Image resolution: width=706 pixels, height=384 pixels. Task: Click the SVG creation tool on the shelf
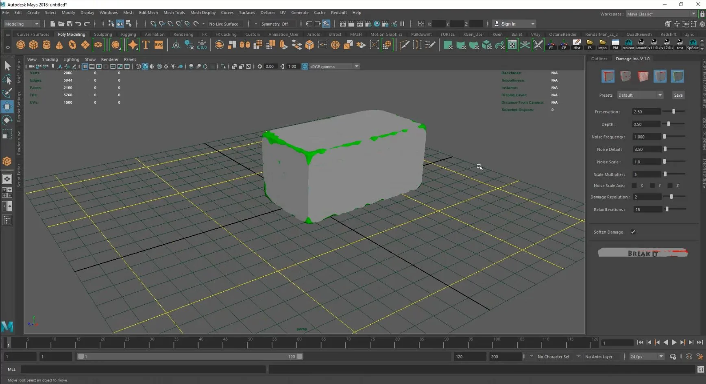[x=158, y=45]
